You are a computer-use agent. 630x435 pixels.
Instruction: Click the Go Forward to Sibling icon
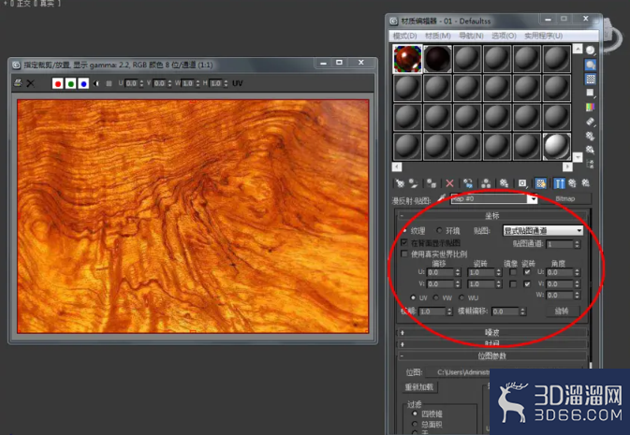[x=586, y=183]
